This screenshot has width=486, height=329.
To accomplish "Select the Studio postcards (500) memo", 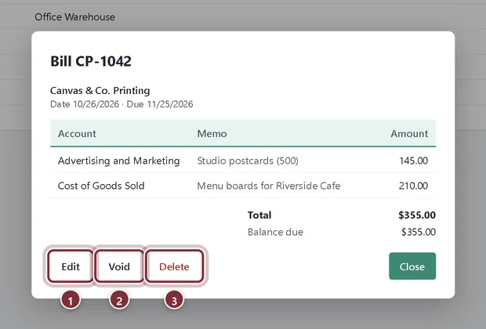I will coord(248,161).
